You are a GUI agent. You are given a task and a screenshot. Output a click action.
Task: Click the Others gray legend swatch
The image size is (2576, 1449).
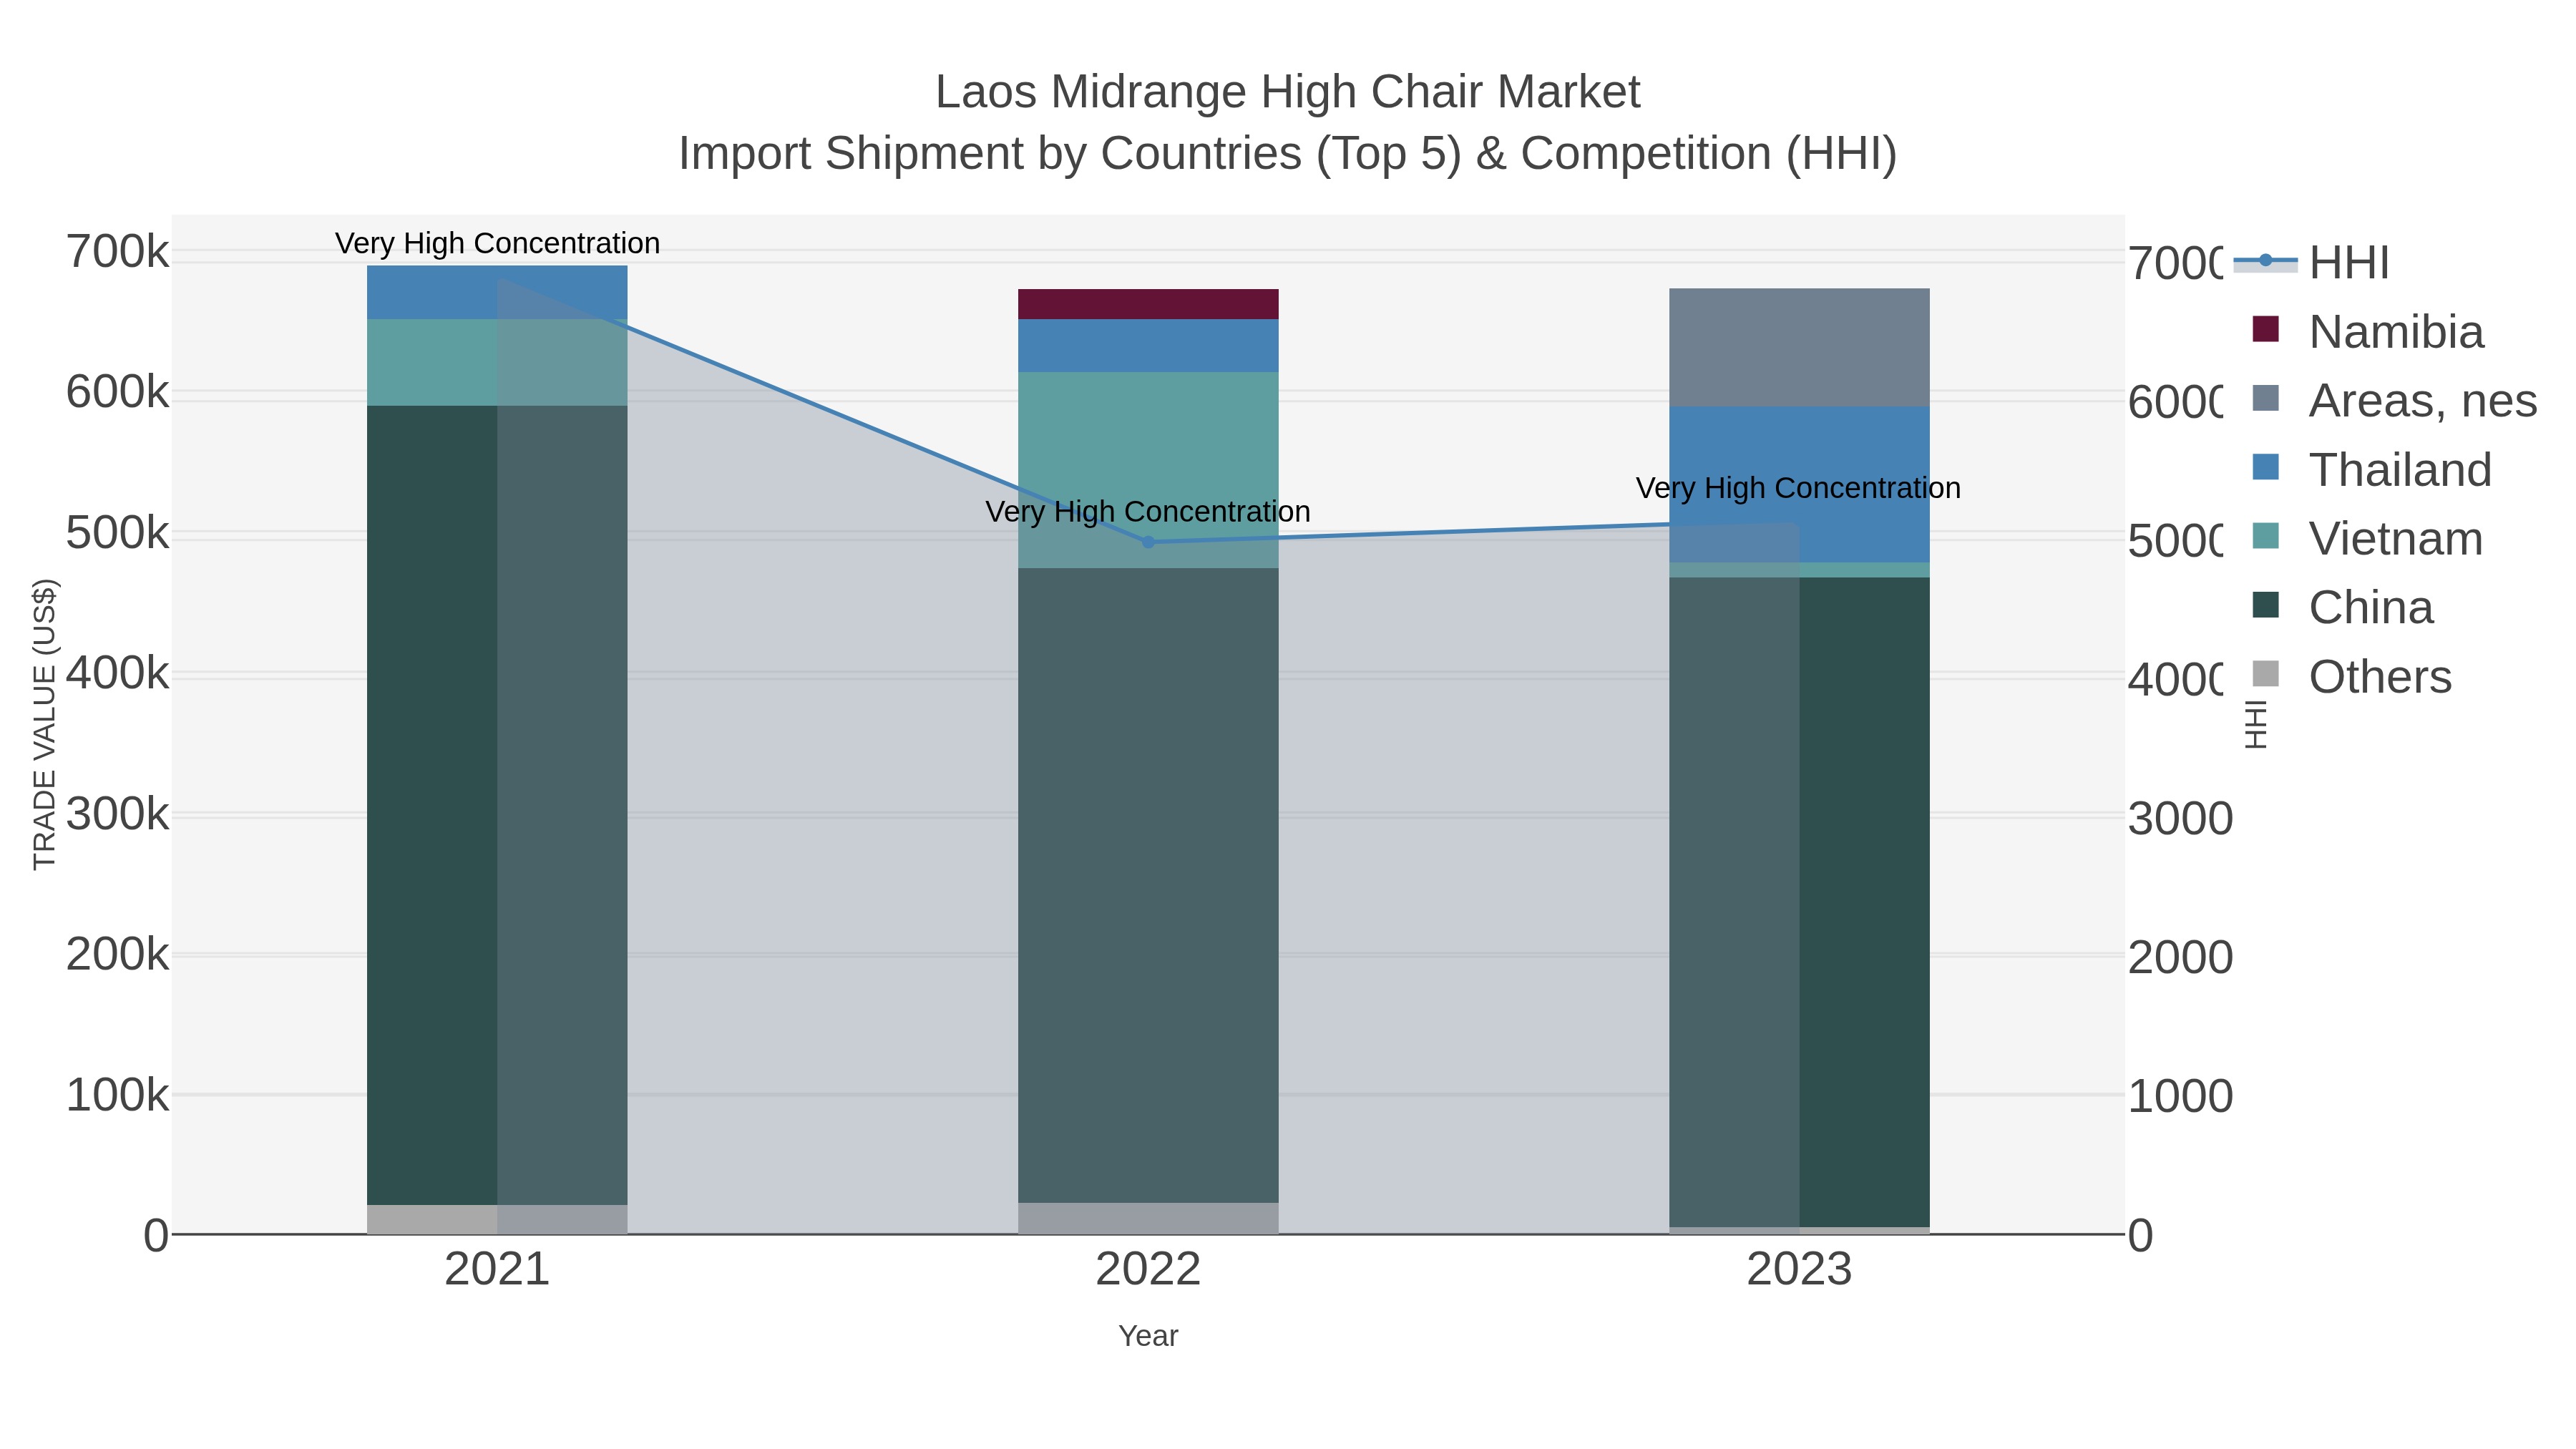[2265, 674]
